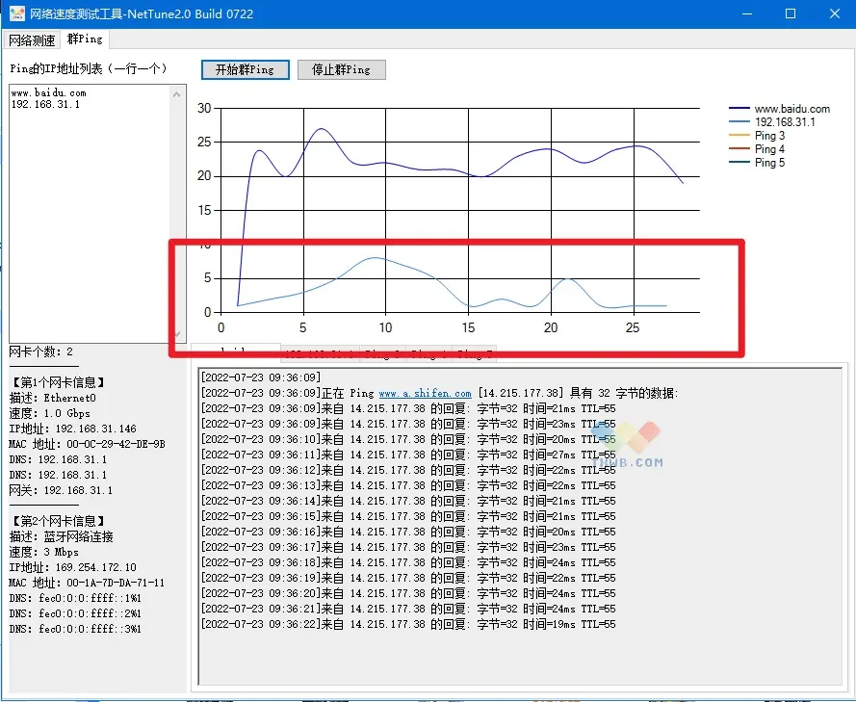Click the 速度: 3 Mbps line

(x=43, y=552)
